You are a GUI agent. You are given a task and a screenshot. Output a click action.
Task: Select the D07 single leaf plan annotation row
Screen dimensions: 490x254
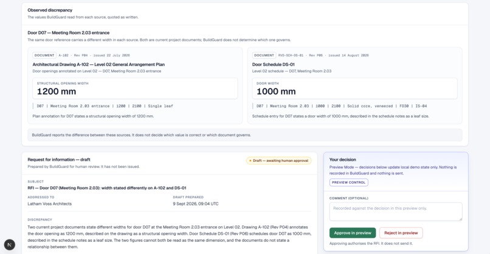(x=105, y=106)
